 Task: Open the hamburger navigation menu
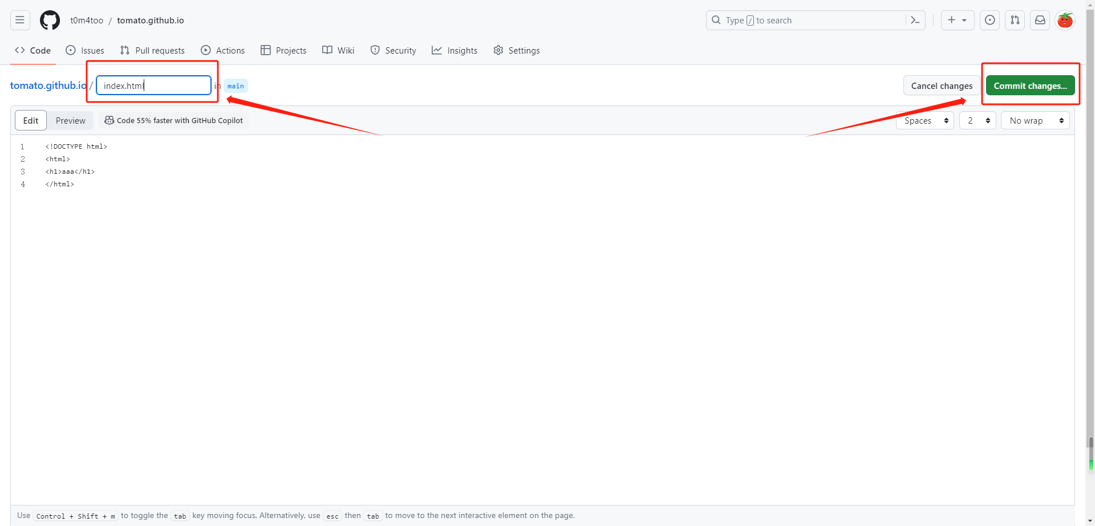[x=20, y=21]
